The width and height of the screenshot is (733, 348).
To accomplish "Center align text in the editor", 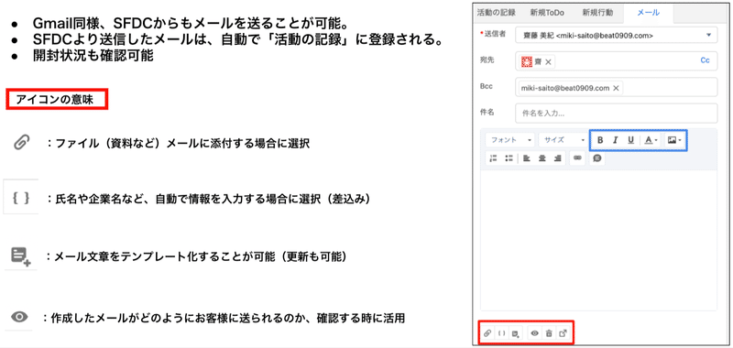I will pos(542,158).
